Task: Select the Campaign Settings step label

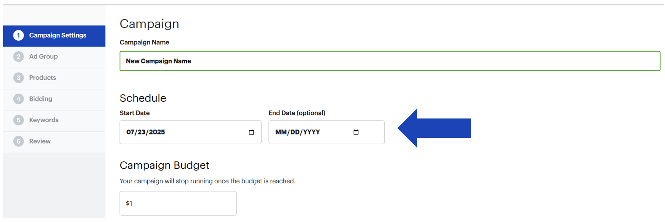Action: point(58,35)
